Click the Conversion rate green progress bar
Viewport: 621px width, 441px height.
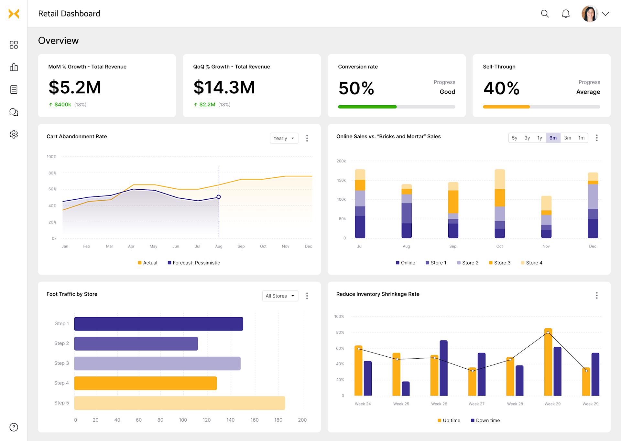pyautogui.click(x=367, y=107)
